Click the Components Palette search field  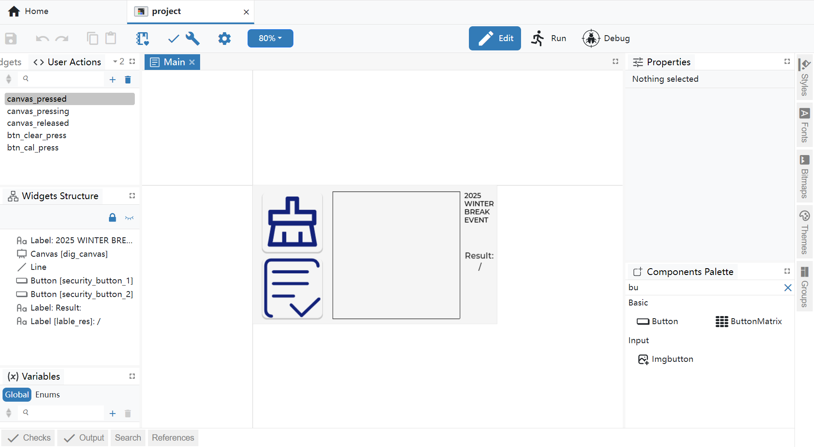704,287
